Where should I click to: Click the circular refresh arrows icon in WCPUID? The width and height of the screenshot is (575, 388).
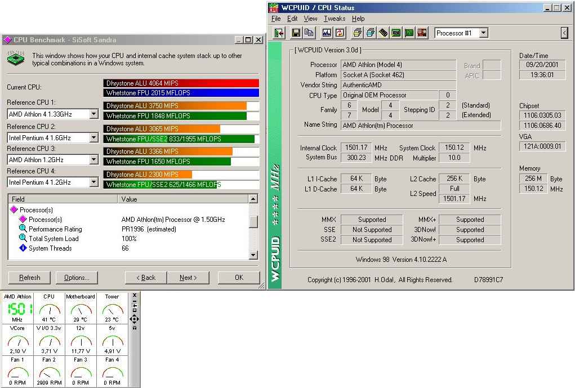pos(340,33)
